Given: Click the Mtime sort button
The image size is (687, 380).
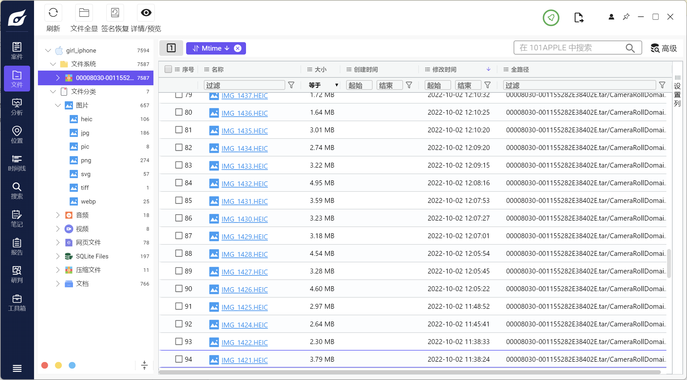Looking at the screenshot, I should click(x=211, y=48).
